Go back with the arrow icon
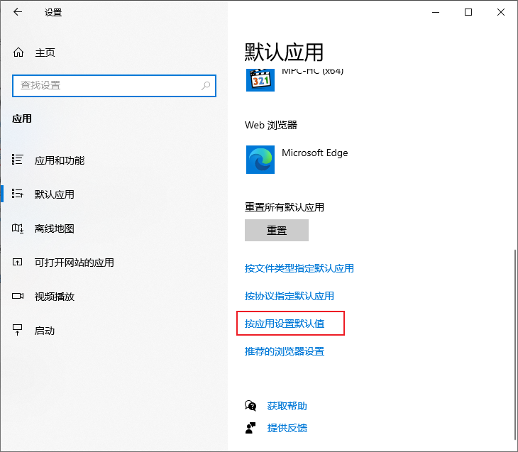Viewport: 518px width, 452px height. [x=18, y=12]
